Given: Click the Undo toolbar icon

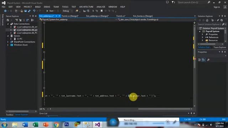Looking at the screenshot, I should click(34, 11).
